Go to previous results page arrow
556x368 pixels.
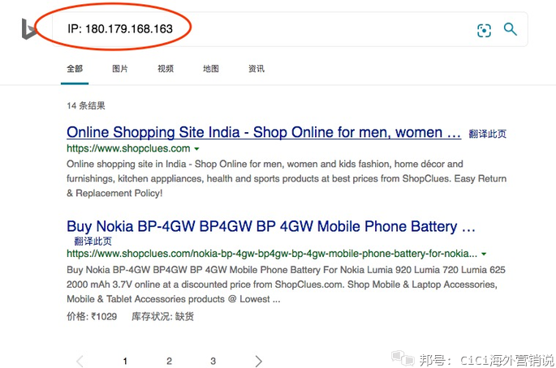(80, 361)
